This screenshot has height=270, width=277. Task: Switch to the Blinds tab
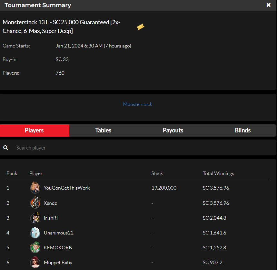click(x=242, y=130)
